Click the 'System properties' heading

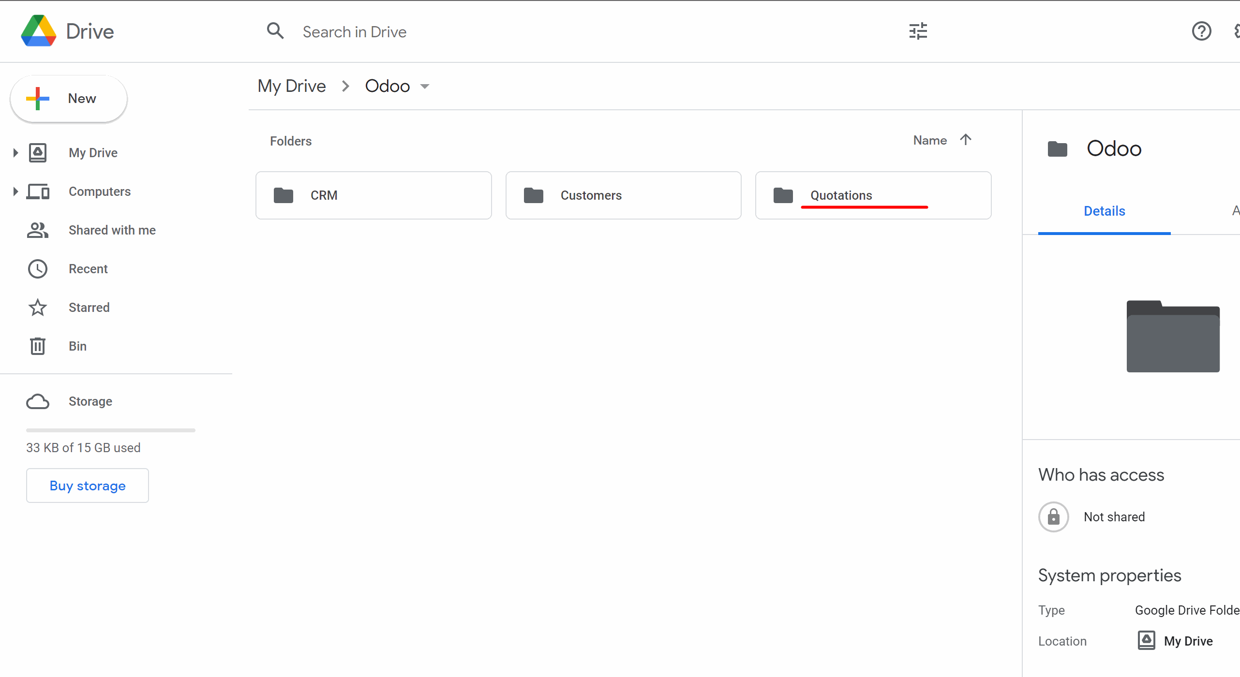coord(1110,575)
